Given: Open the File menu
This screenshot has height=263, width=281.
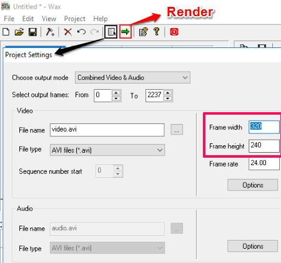Looking at the screenshot, I should 9,19.
